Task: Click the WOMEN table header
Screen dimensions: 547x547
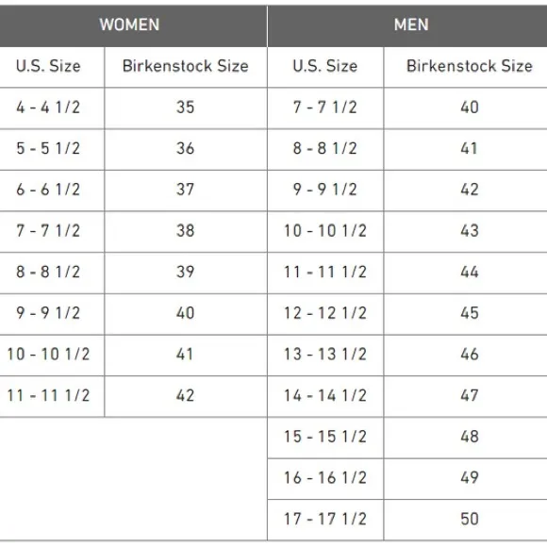Action: [133, 25]
